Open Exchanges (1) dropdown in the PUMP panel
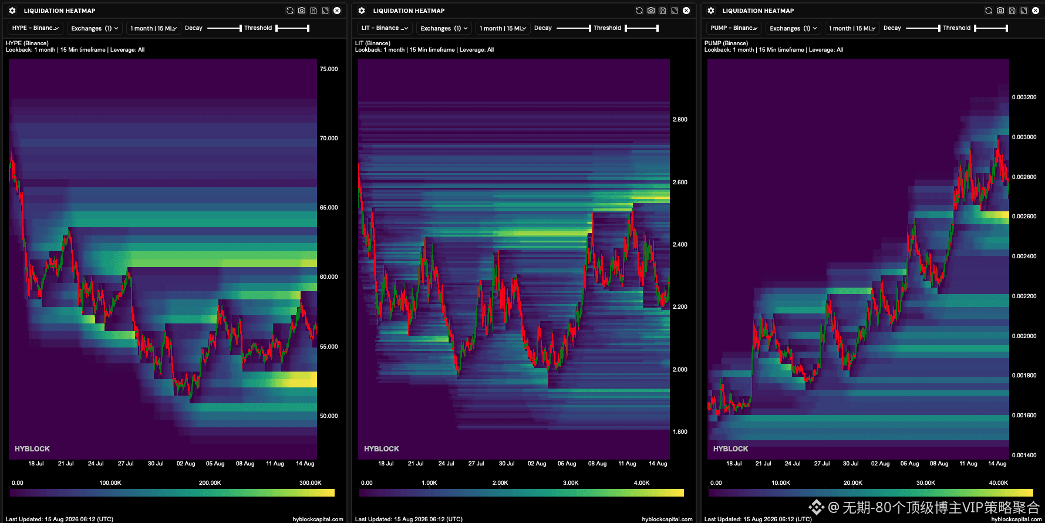Screen dimensions: 1045x523 tap(793, 28)
